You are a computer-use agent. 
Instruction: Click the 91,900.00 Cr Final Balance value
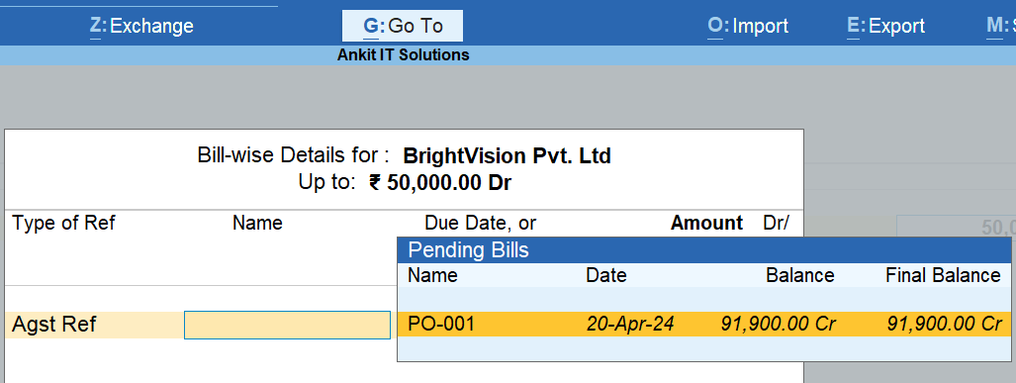945,324
